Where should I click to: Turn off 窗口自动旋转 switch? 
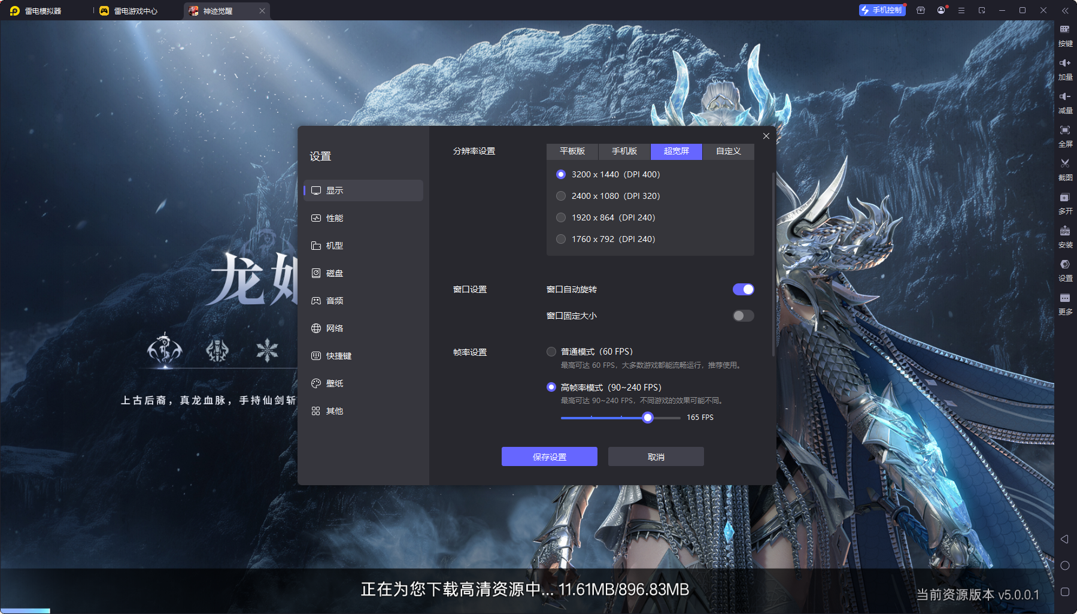point(743,289)
